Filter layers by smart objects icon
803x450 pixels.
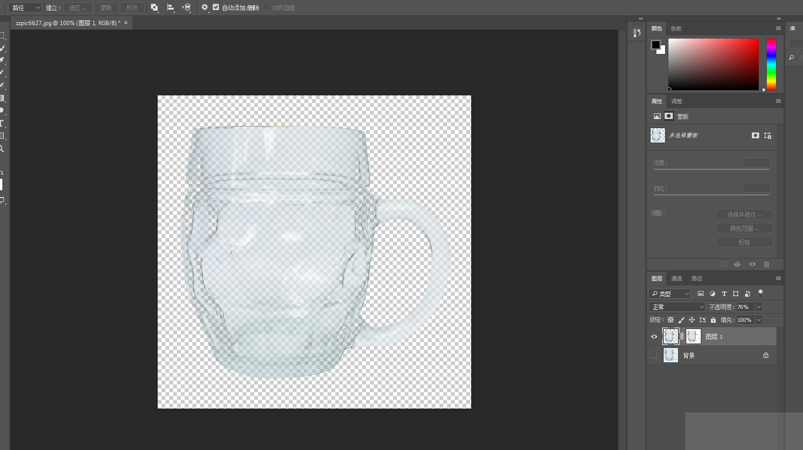click(x=748, y=293)
